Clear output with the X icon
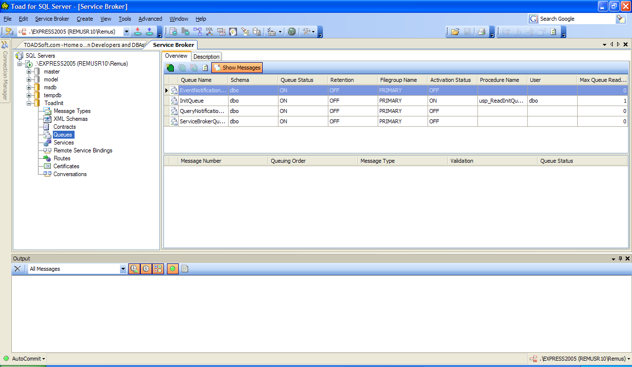The height and width of the screenshot is (367, 632). point(17,269)
